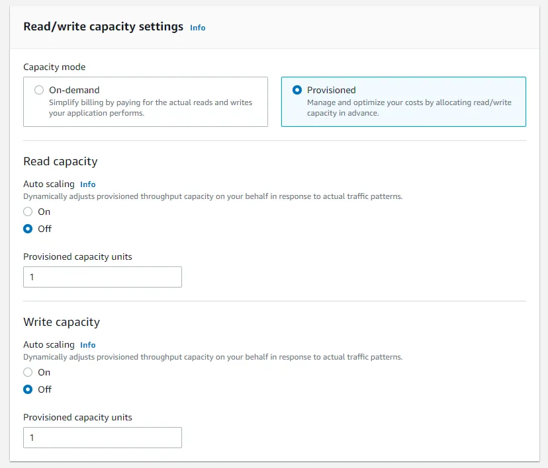
Task: Click the Read capacity provisioned units field
Action: pyautogui.click(x=103, y=277)
